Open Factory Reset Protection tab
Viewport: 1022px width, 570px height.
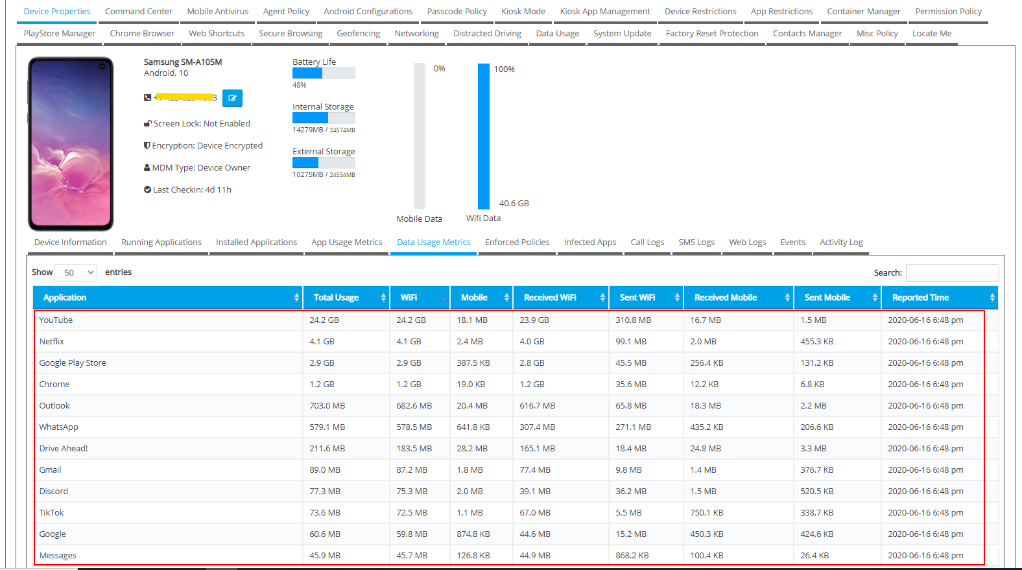[x=712, y=34]
